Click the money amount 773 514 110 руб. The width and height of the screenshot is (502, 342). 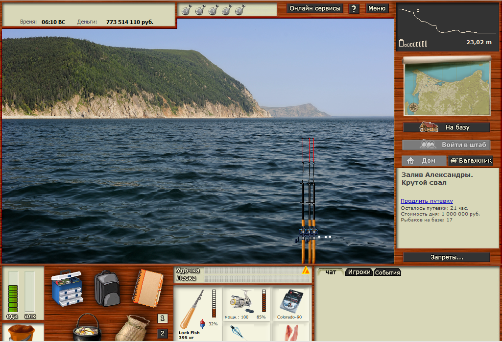(x=130, y=22)
